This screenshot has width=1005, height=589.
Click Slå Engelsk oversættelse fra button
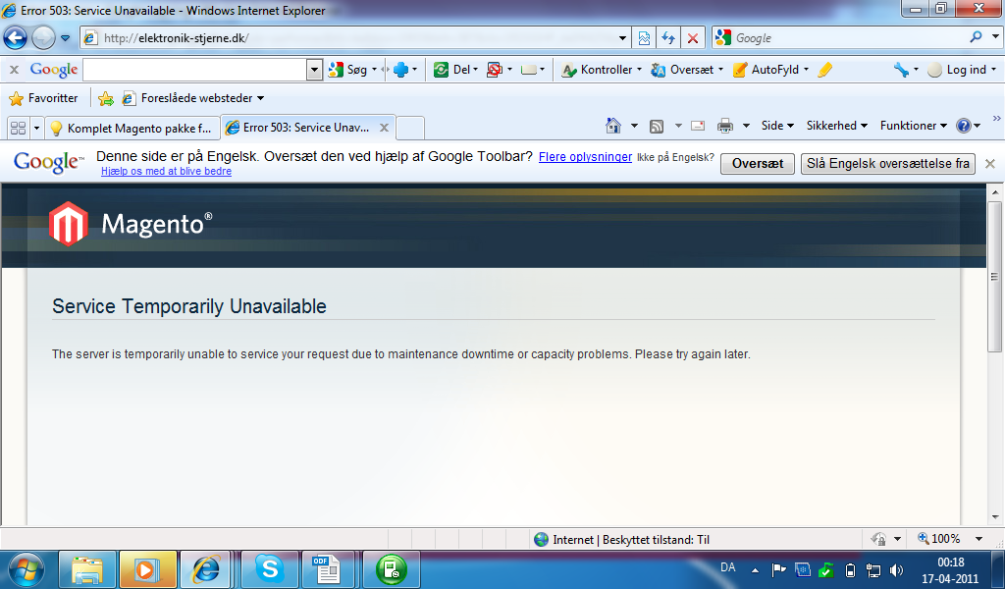coord(887,163)
